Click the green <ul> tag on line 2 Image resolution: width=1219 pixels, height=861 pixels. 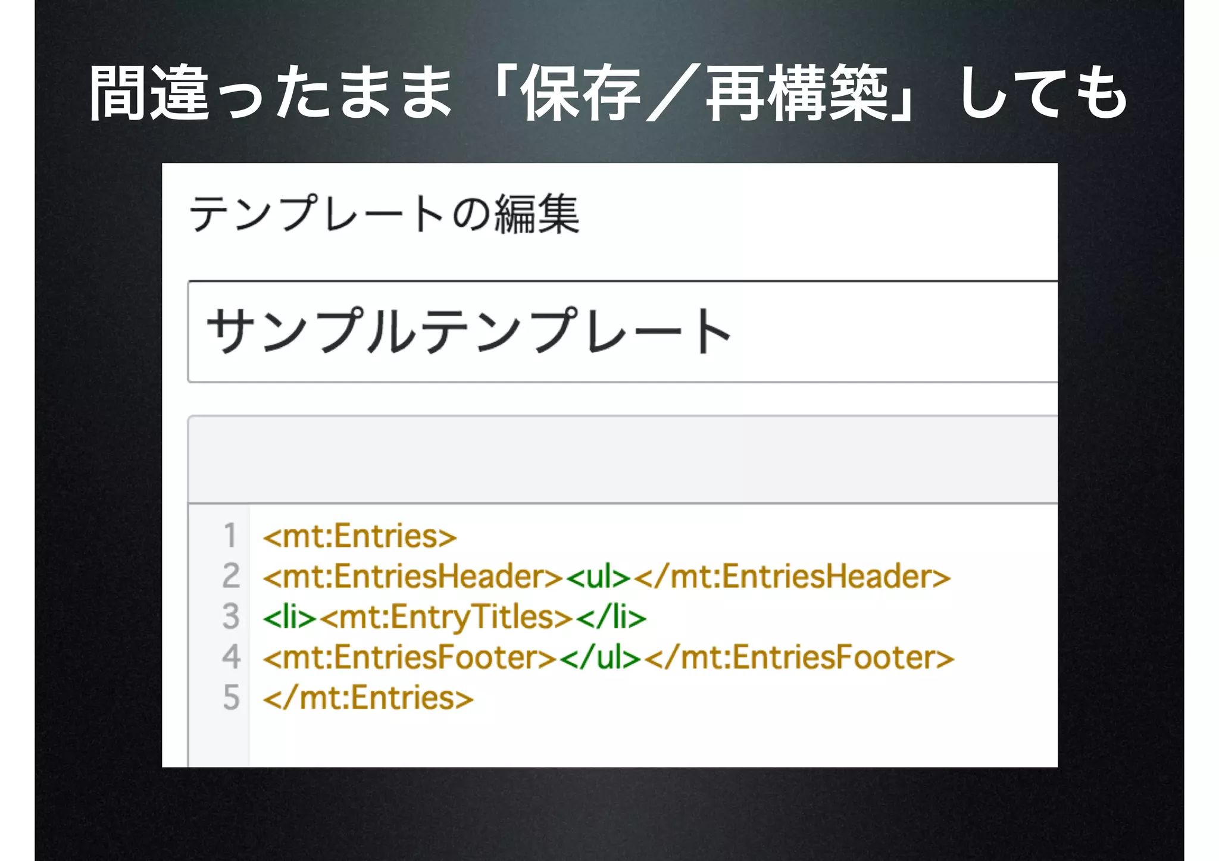[598, 576]
